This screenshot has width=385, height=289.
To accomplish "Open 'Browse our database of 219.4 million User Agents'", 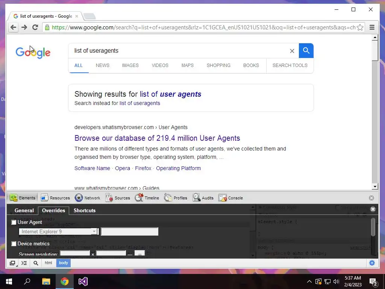I will coord(157,138).
